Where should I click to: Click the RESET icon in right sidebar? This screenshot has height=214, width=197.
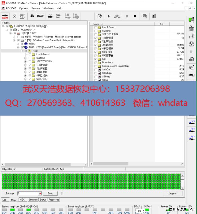tap(191, 28)
